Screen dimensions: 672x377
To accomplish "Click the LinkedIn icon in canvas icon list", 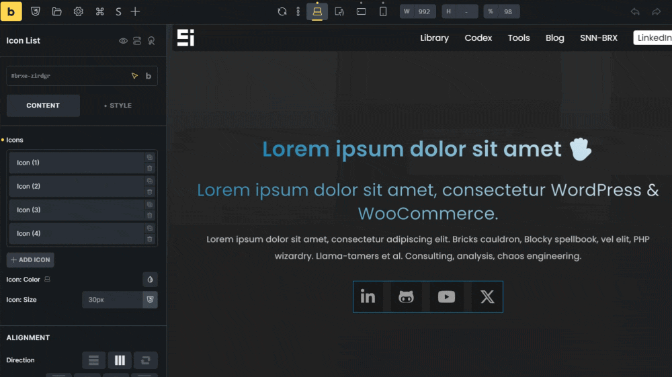I will [x=368, y=296].
